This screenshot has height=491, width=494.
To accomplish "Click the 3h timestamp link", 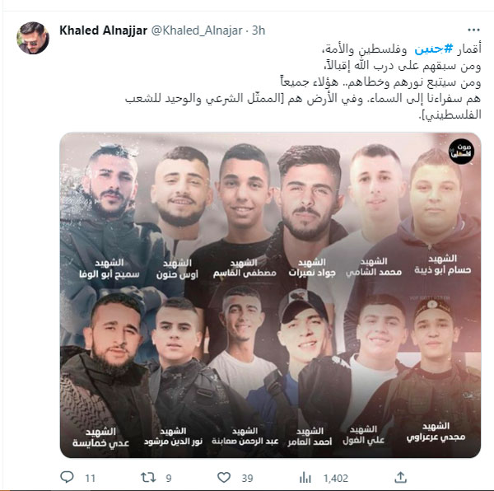I will (x=259, y=30).
